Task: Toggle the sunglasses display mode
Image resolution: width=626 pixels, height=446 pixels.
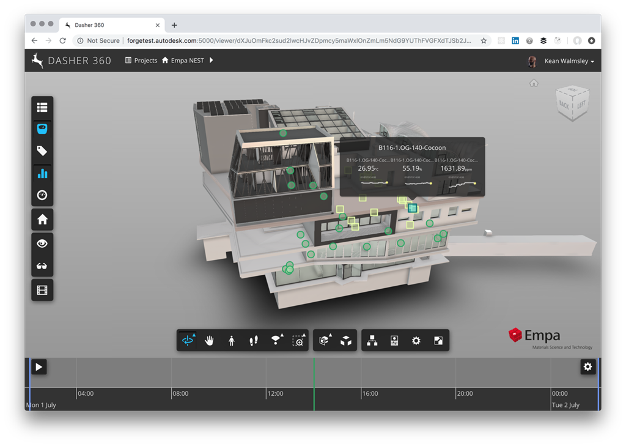Action: click(x=42, y=266)
